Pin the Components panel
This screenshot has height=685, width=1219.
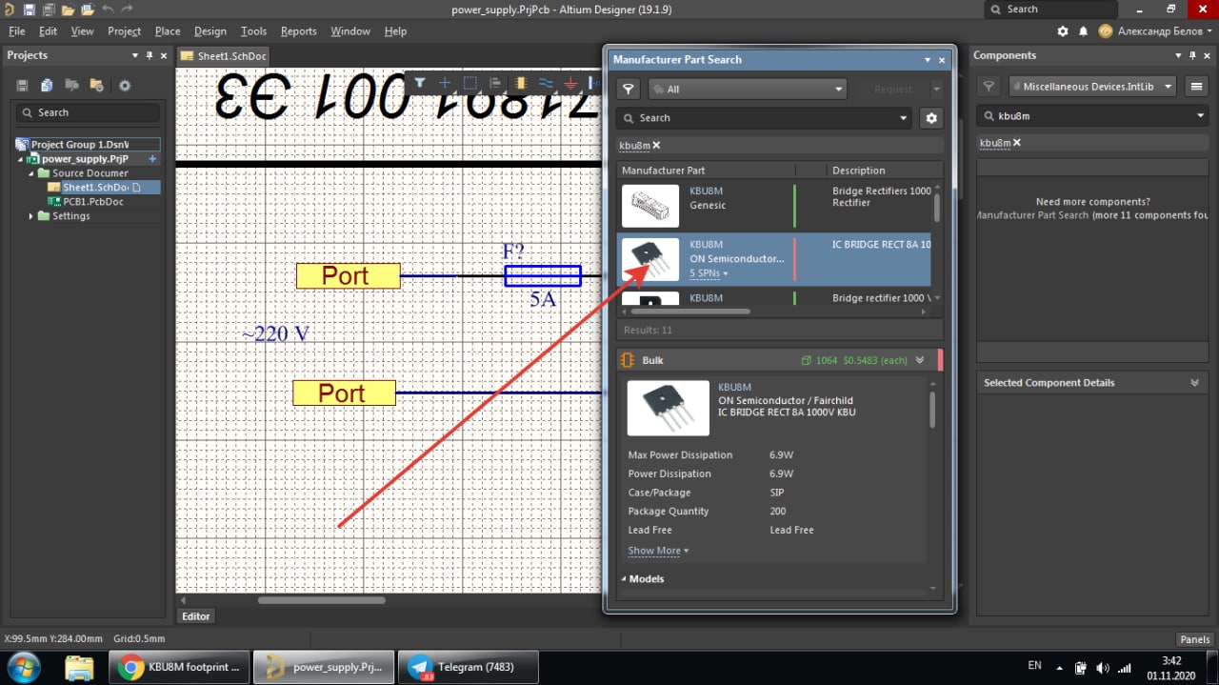pyautogui.click(x=1194, y=56)
